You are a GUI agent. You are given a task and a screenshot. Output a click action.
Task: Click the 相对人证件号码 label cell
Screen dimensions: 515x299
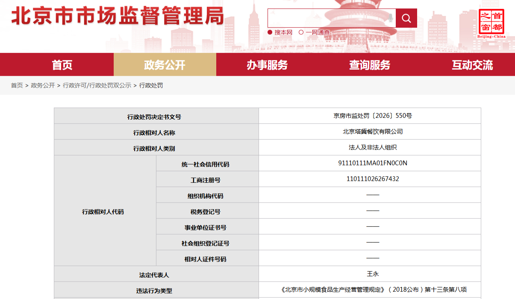(208, 258)
